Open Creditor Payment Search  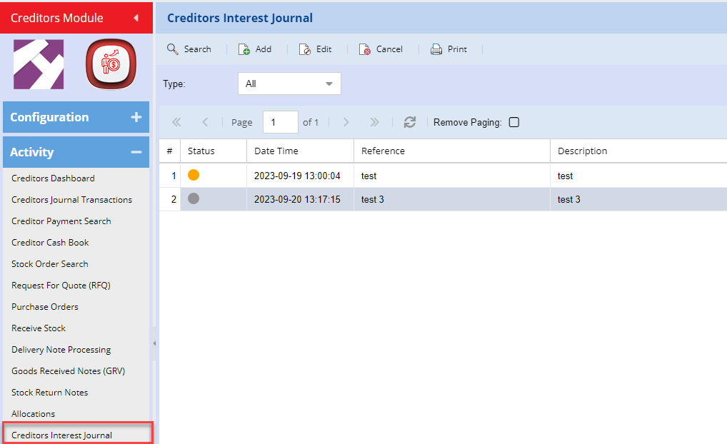click(61, 221)
